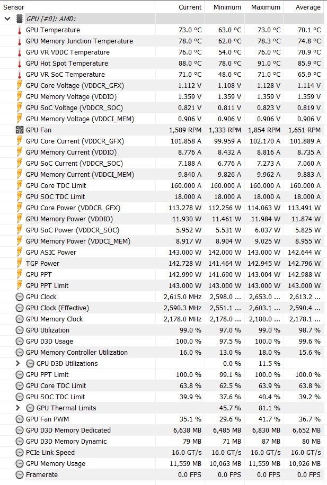Click the GPU Clock current value 2,615.0 MHz
327x485 pixels.
(183, 297)
